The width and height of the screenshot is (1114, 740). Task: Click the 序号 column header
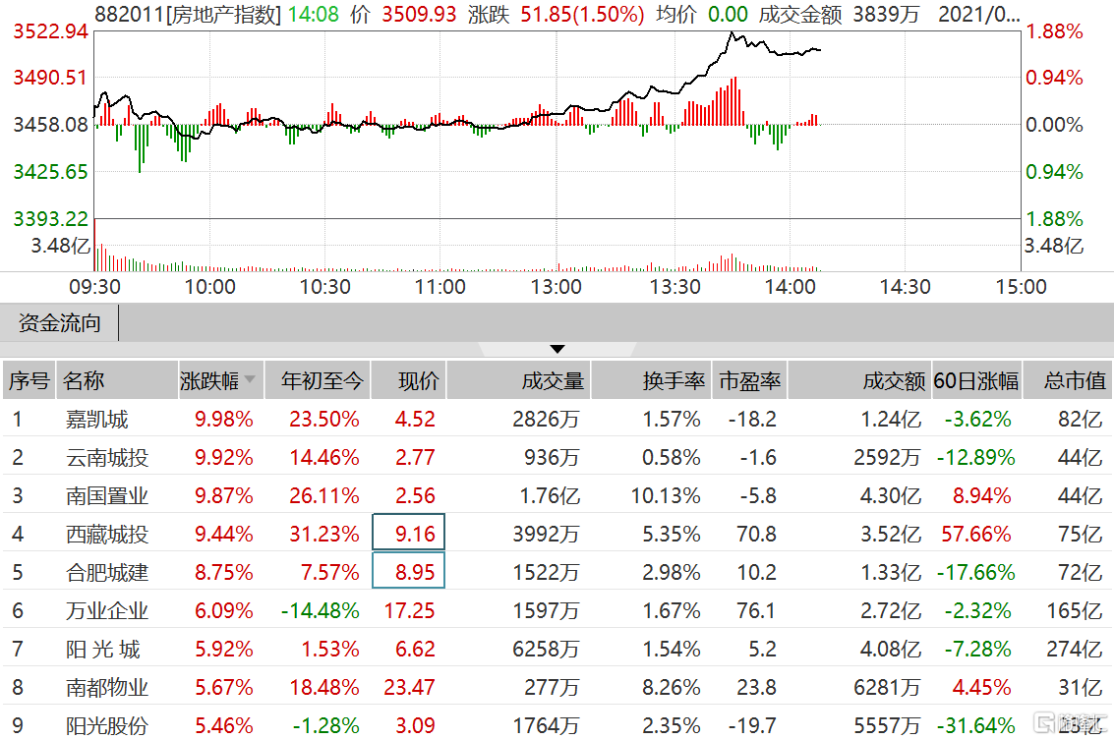point(29,380)
